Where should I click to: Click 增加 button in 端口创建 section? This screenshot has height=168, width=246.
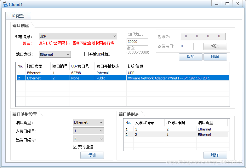click(x=191, y=57)
